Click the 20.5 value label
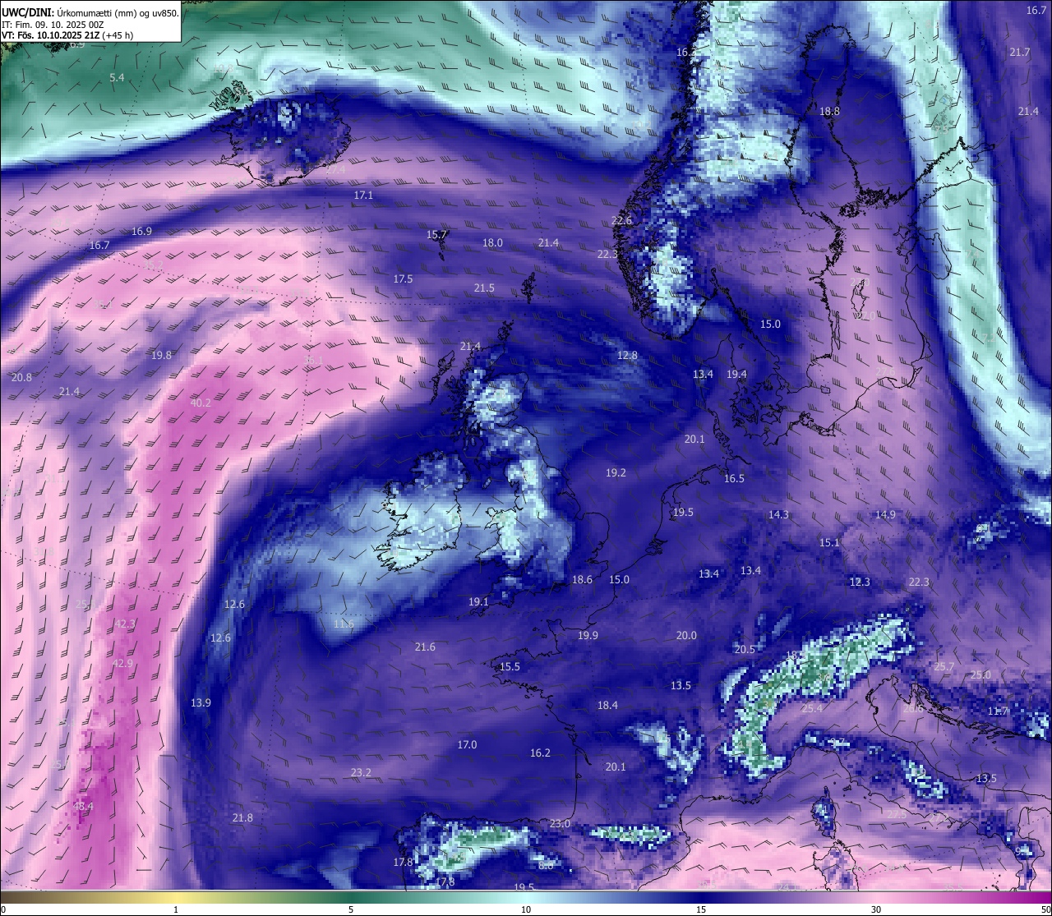1052x916 pixels. click(745, 649)
